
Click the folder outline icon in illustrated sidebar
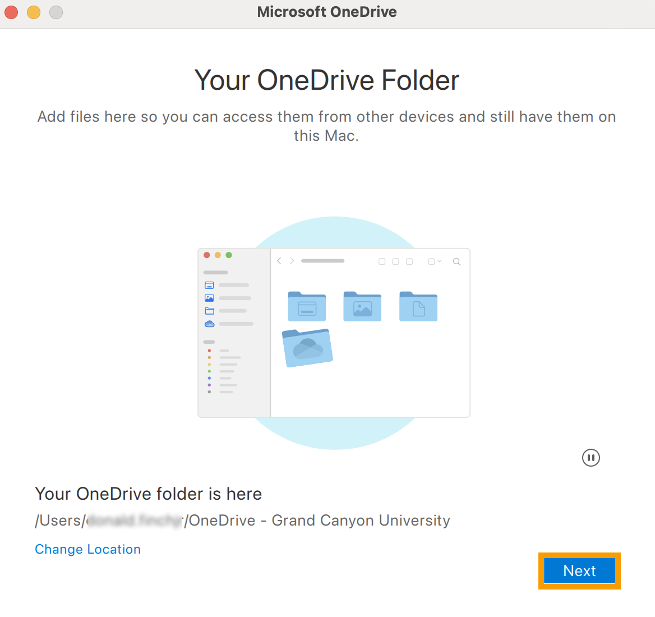[209, 311]
